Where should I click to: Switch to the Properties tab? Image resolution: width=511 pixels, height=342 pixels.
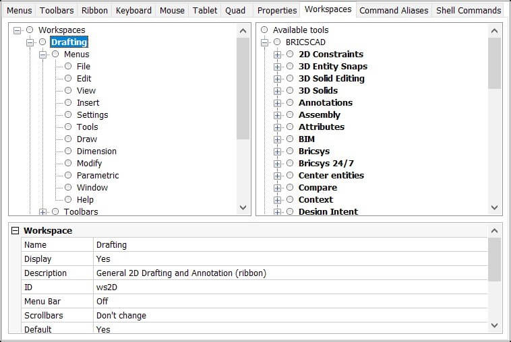pyautogui.click(x=277, y=11)
